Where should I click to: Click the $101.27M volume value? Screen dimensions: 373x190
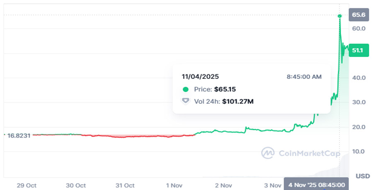click(x=237, y=100)
